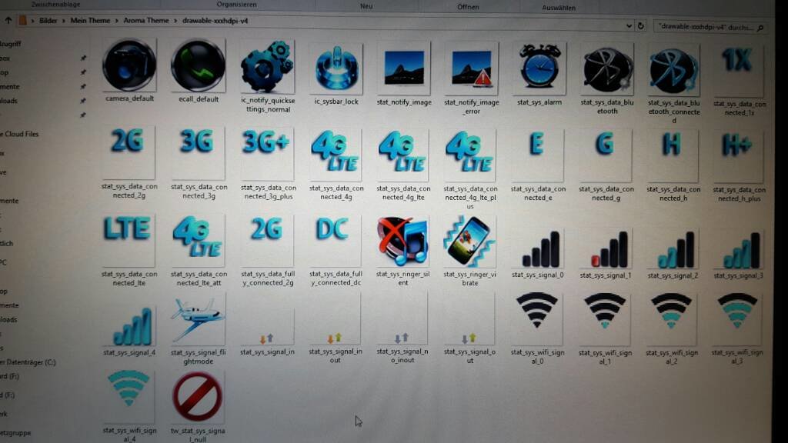Select the 3G+ data connected icon

coord(267,153)
